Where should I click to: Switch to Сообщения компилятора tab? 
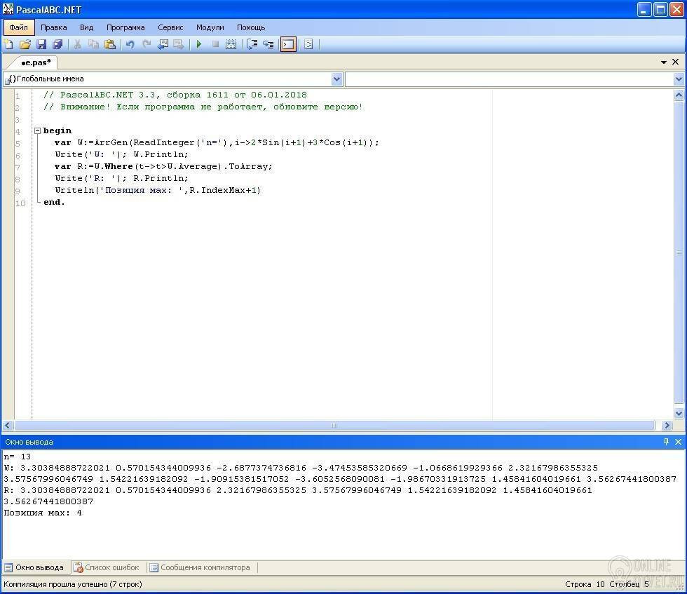(x=200, y=567)
